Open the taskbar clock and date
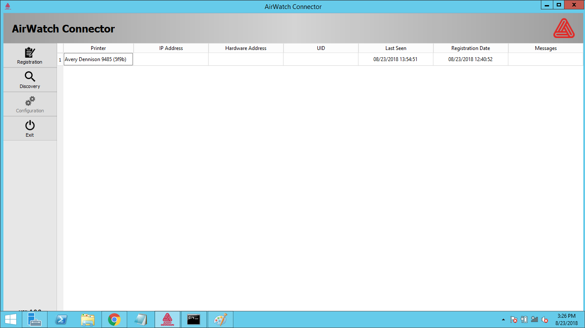Screen dimensions: 585x328 tap(567, 319)
